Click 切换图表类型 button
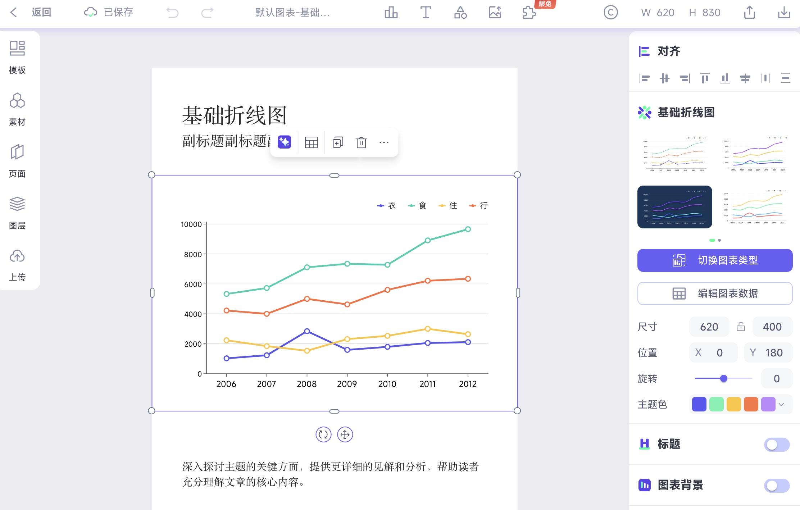The width and height of the screenshot is (800, 510). point(715,260)
